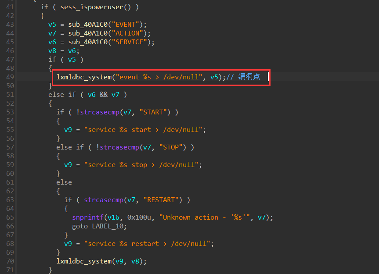Click the 0x100u constant on line 65
Image resolution: width=379 pixels, height=274 pixels.
click(x=139, y=217)
